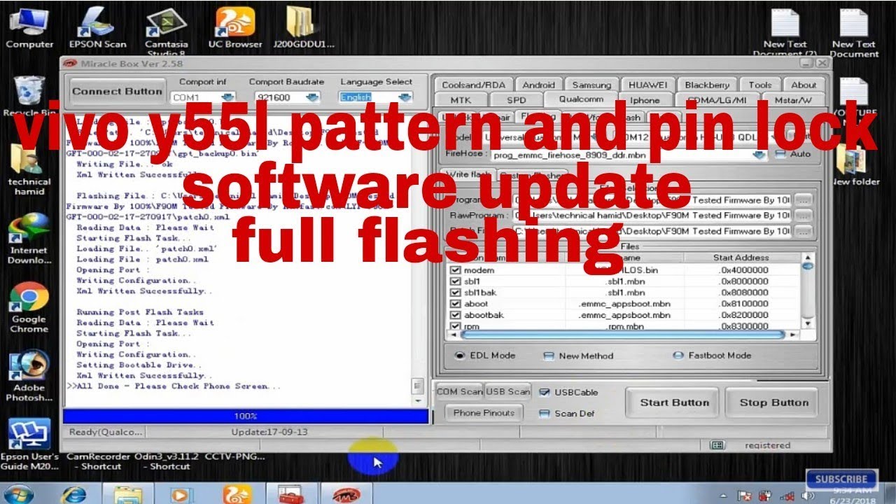Click the Stop Button

[773, 402]
